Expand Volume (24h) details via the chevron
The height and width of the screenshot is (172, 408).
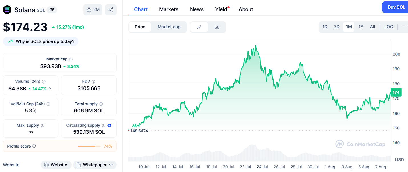point(50,89)
